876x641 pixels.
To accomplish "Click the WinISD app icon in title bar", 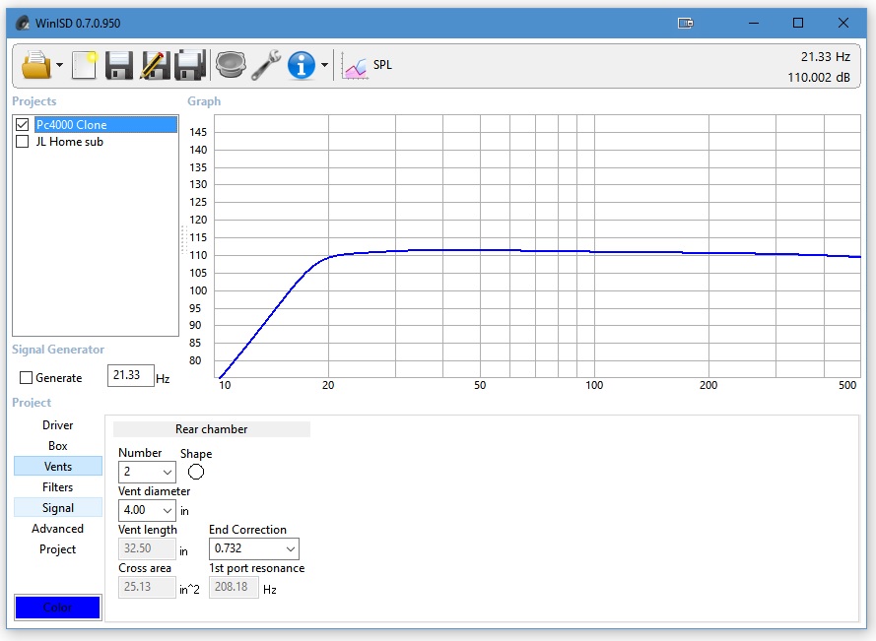I will tap(23, 23).
